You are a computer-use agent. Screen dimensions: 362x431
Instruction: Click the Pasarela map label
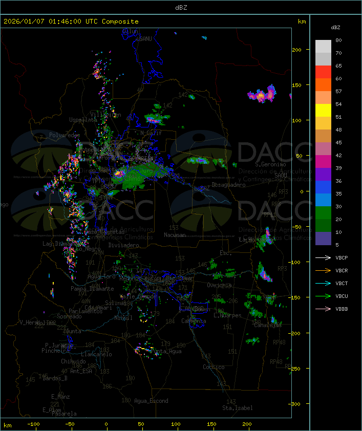click(x=64, y=414)
